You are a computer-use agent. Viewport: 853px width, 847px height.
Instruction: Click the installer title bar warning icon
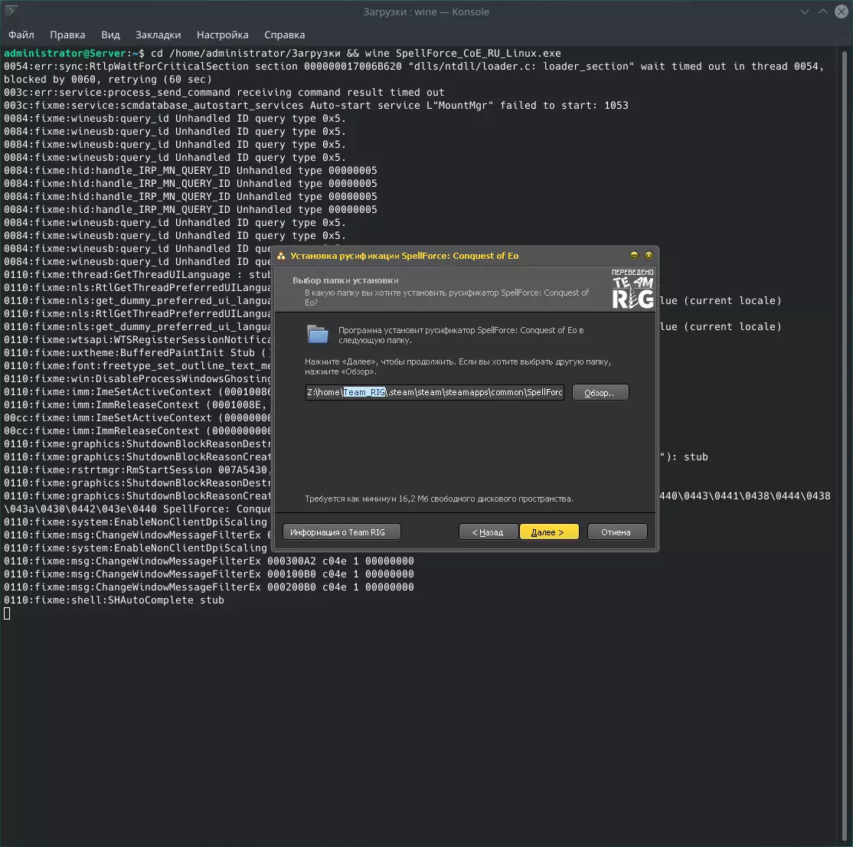click(281, 256)
